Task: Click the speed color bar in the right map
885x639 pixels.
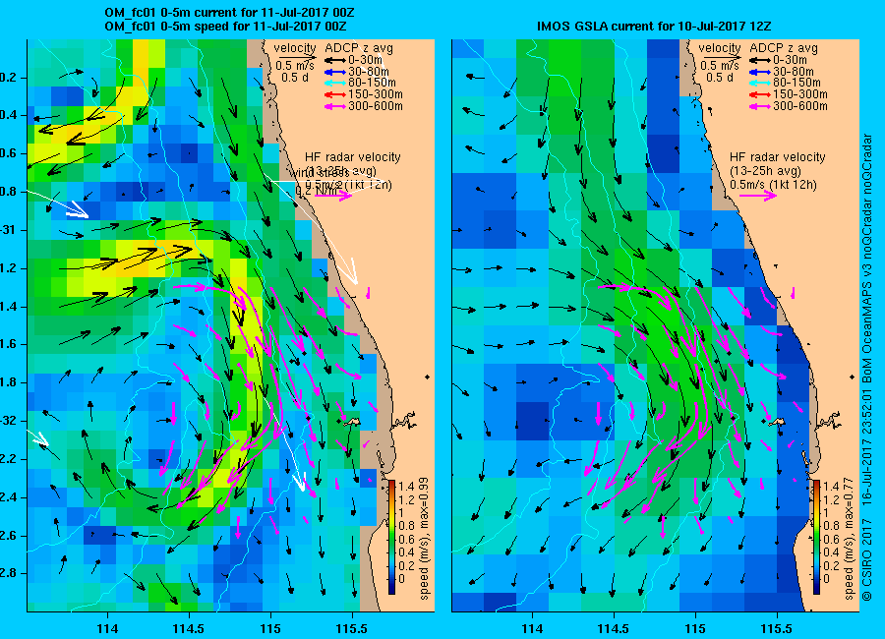Action: click(x=816, y=537)
